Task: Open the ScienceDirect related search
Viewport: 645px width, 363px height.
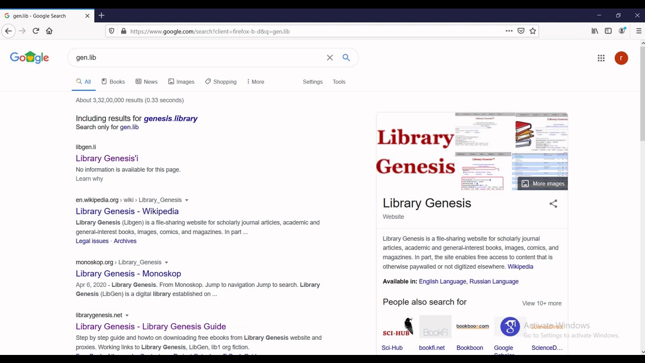Action: (x=547, y=333)
